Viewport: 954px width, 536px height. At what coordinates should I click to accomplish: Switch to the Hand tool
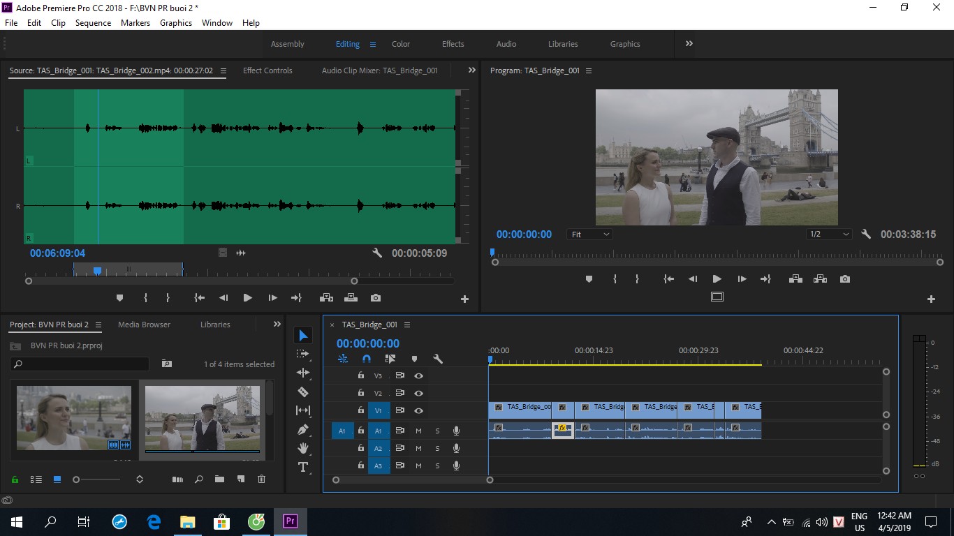click(x=303, y=448)
